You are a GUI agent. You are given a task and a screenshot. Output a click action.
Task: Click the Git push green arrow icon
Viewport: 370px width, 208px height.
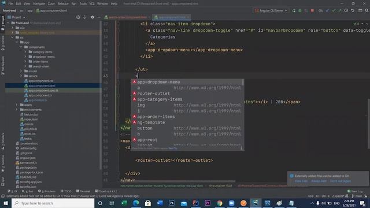point(340,10)
